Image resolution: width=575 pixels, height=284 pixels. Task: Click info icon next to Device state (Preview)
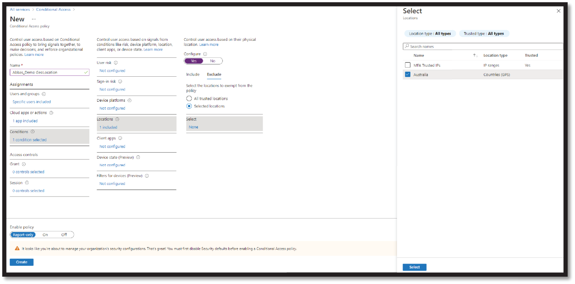(x=138, y=157)
